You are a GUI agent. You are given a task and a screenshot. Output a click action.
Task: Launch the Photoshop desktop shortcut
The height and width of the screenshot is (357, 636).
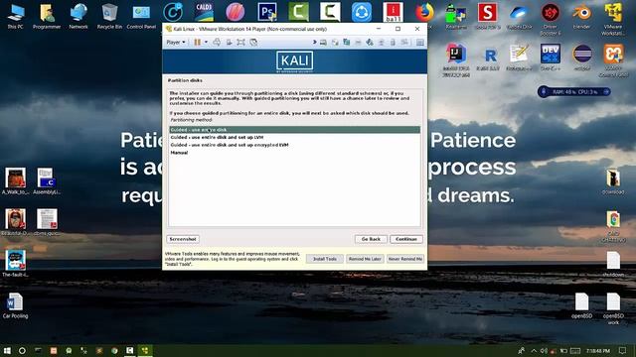click(x=267, y=12)
